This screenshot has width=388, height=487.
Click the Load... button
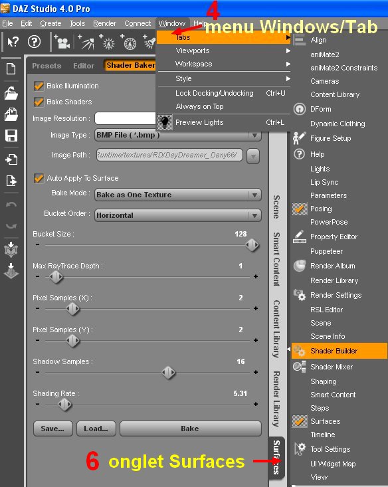(96, 429)
